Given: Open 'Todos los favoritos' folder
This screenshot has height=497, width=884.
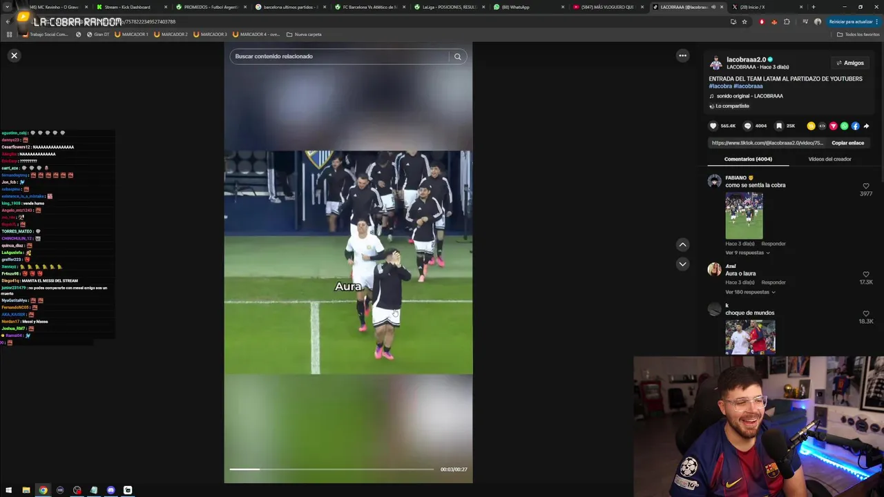Looking at the screenshot, I should (x=858, y=34).
